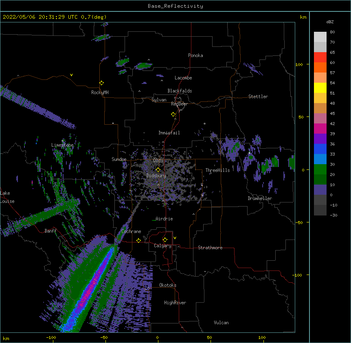Click the km unit label at bottom left

[x=6, y=338]
